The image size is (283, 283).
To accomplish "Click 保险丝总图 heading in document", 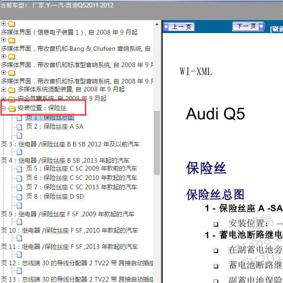I will 215,194.
